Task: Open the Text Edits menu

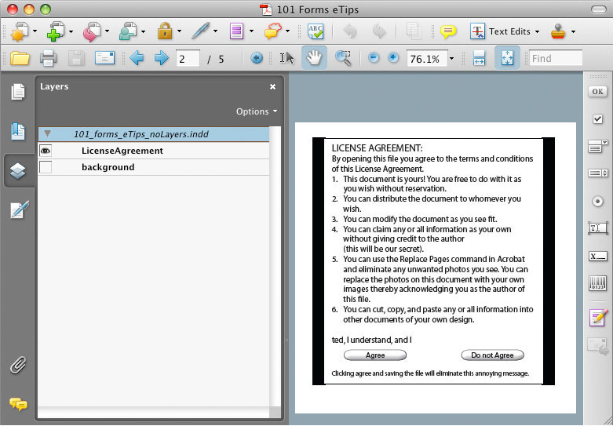Action: (506, 32)
